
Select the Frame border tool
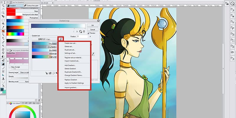[3, 71]
